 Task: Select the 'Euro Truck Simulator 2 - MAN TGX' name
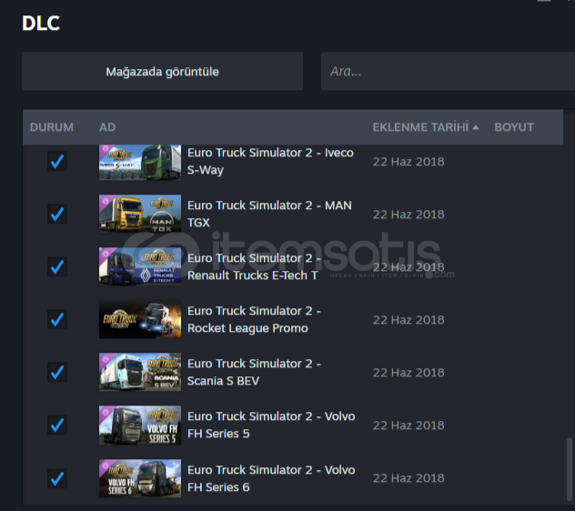(269, 214)
